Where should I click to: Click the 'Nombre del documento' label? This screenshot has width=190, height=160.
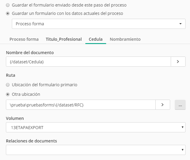click(x=30, y=52)
